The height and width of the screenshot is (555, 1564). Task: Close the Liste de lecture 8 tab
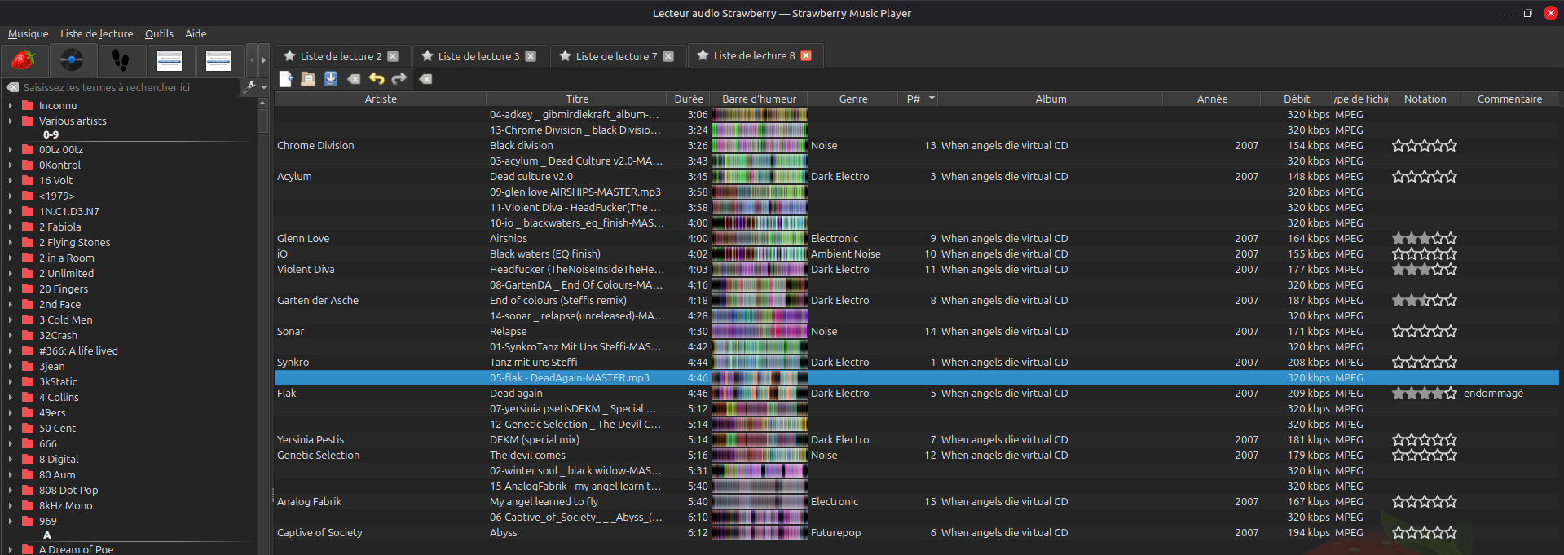coord(806,55)
